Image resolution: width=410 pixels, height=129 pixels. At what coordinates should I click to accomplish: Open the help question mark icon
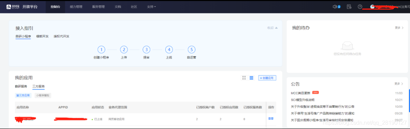(x=360, y=7)
